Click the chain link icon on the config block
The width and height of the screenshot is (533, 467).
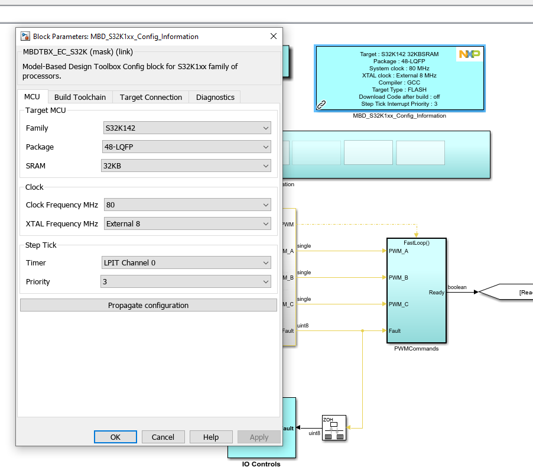click(321, 104)
